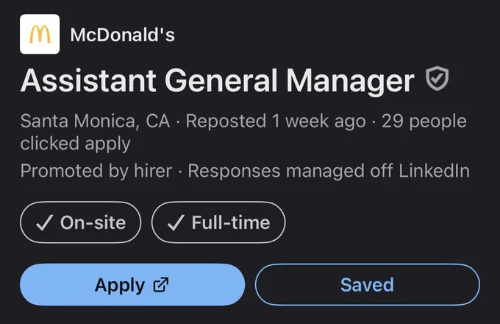The width and height of the screenshot is (500, 324).
Task: Click the word "Manager" in the job title
Action: 351,82
